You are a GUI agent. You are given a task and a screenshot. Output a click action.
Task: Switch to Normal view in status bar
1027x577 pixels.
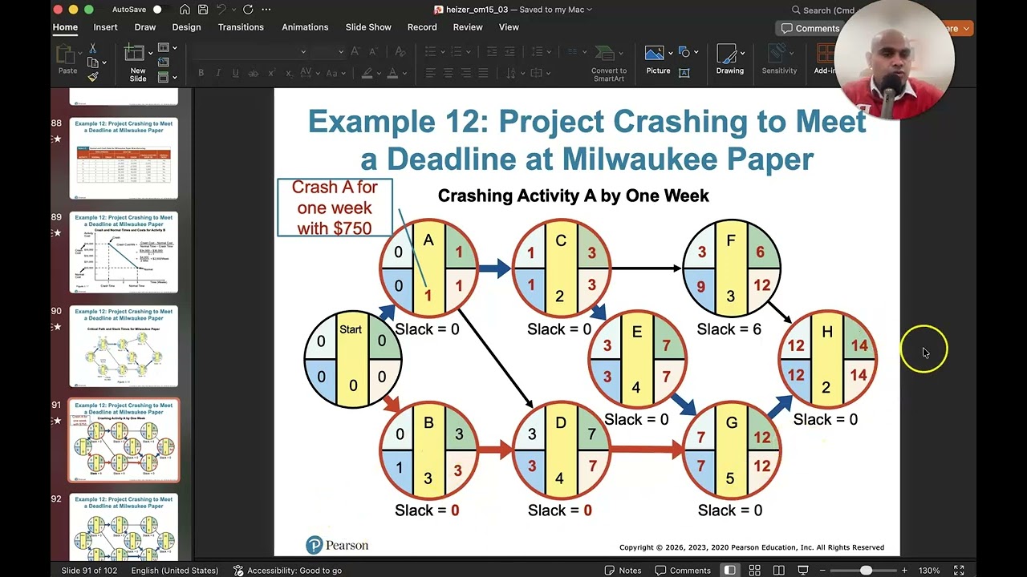(729, 571)
